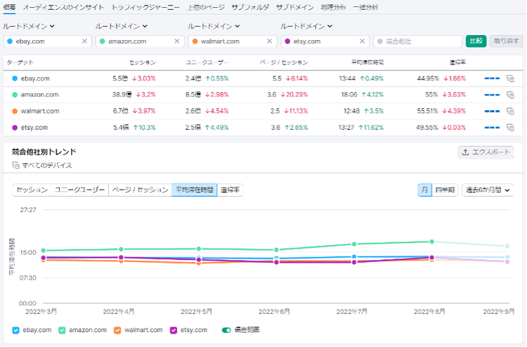
Task: Select the 四半期 period option
Action: tap(445, 190)
